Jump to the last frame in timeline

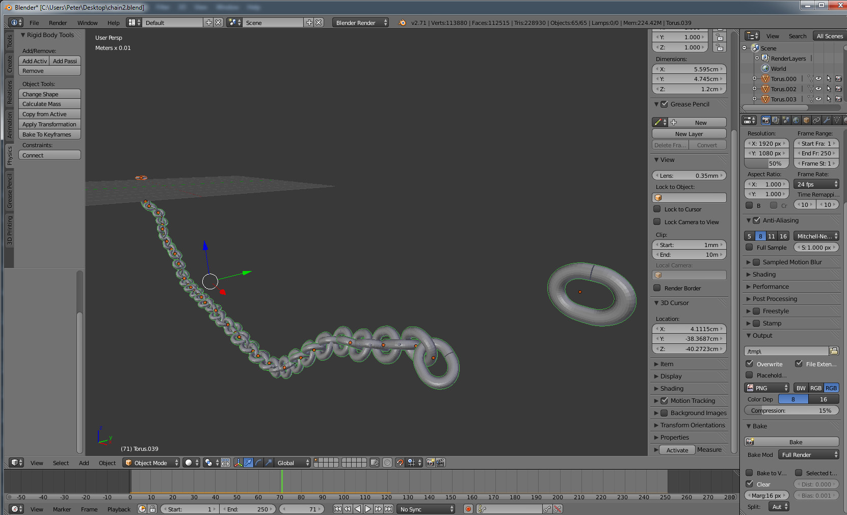pyautogui.click(x=388, y=509)
